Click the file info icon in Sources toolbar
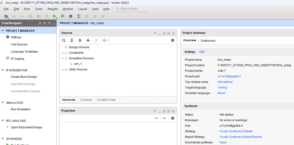Viewport: 294px width, 145px height. (96, 40)
